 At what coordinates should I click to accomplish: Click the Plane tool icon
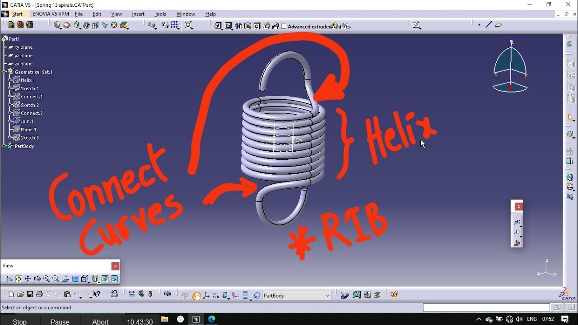tap(499, 25)
